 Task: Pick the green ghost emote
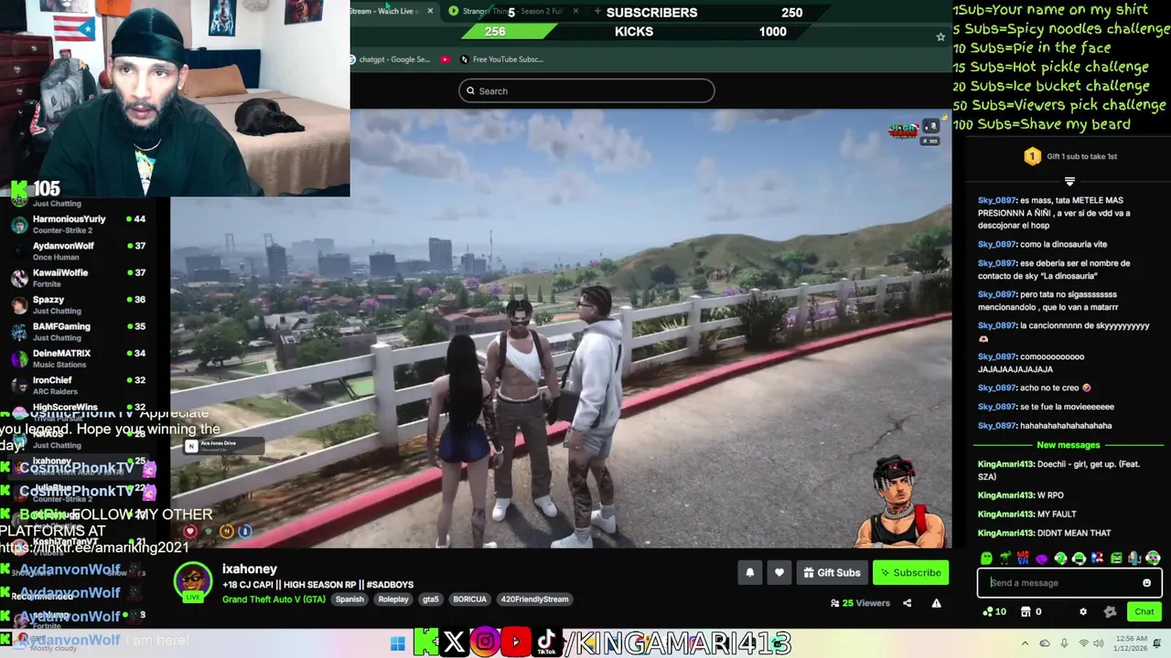click(986, 558)
